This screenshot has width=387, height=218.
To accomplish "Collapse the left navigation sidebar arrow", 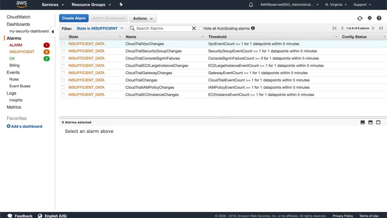I will click(x=53, y=31).
